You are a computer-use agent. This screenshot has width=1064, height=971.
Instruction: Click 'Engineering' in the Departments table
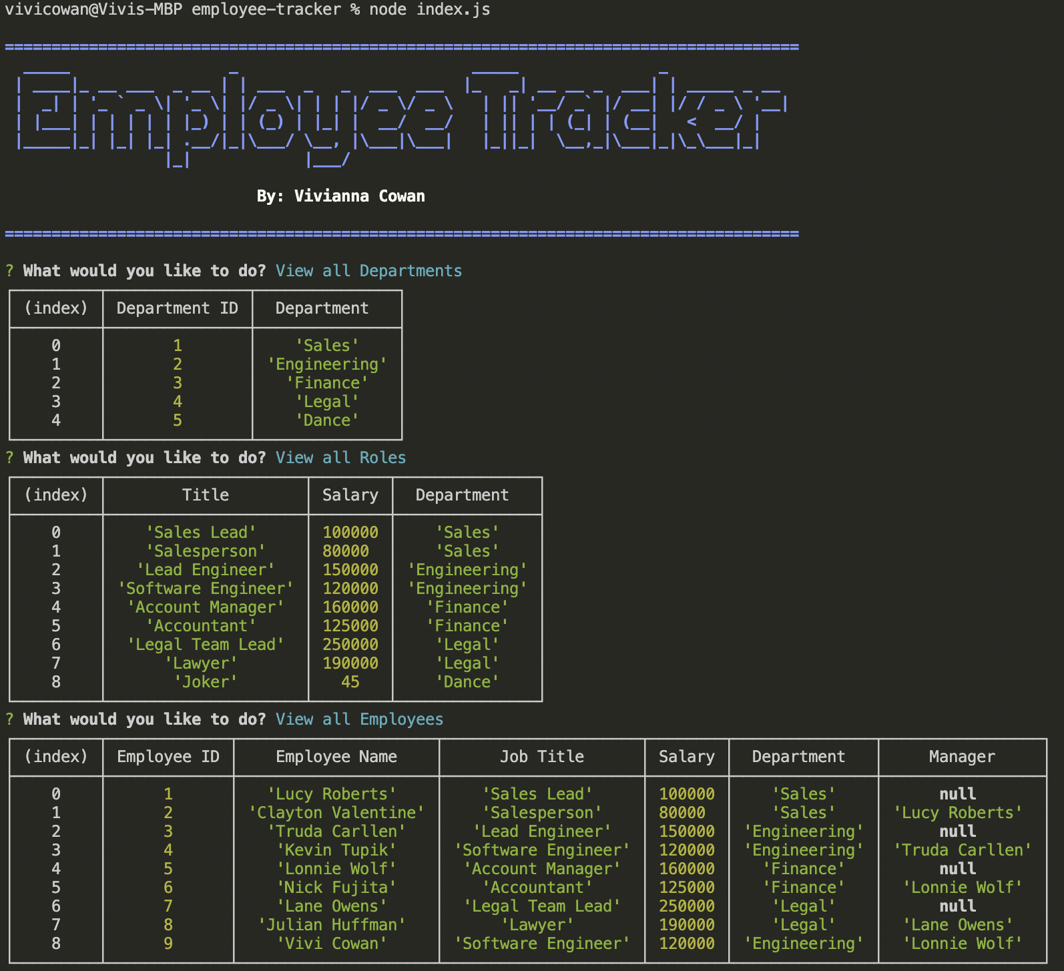327,364
